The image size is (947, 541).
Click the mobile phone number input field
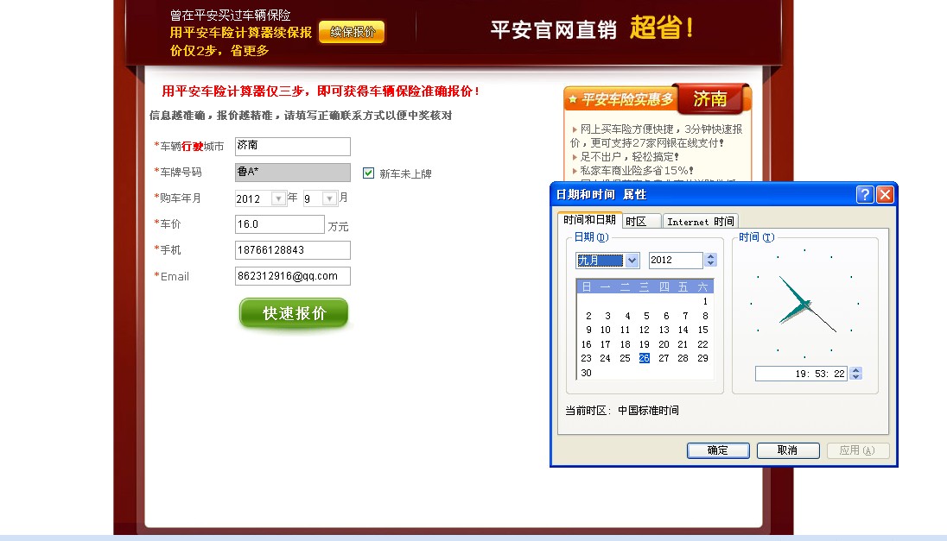click(292, 250)
